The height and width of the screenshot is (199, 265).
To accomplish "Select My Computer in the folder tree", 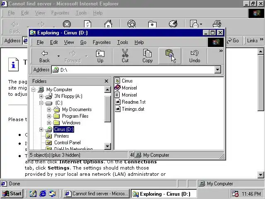I will click(59, 90).
